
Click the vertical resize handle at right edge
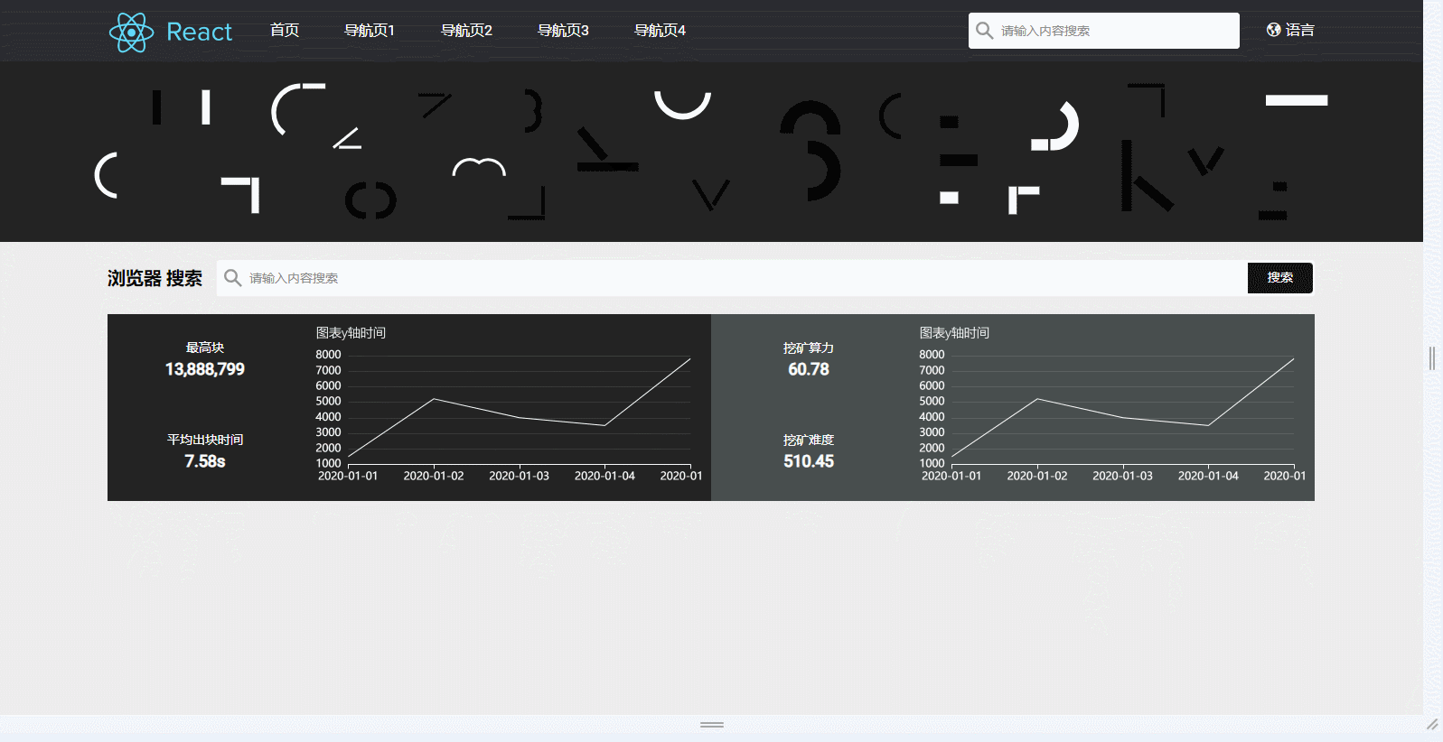click(1432, 358)
